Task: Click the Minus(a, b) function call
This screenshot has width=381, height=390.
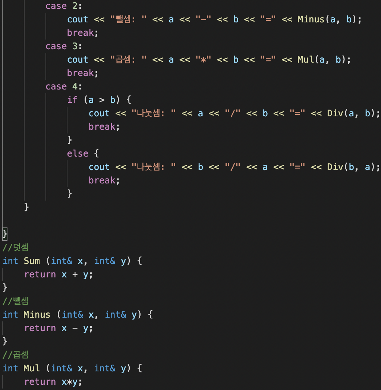Action: point(327,19)
